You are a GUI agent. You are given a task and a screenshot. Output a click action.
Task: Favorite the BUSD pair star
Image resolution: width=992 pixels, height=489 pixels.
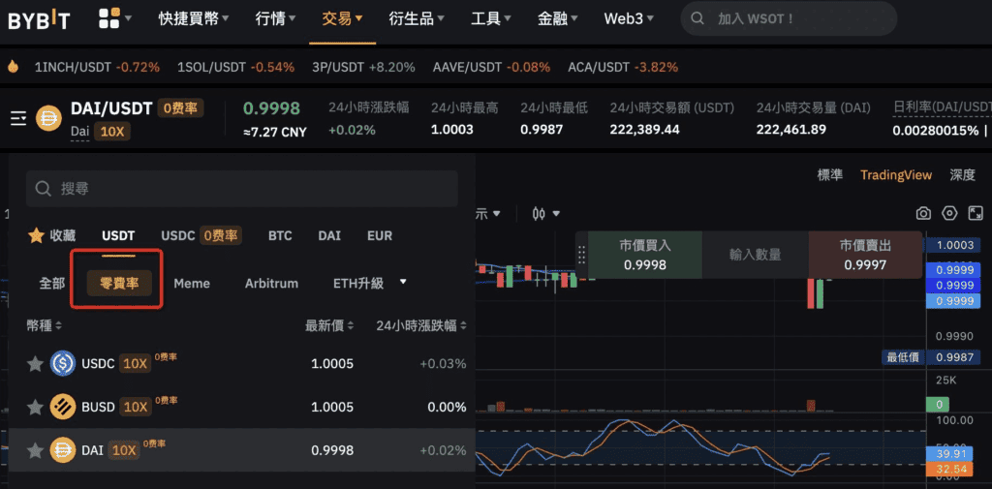point(36,408)
